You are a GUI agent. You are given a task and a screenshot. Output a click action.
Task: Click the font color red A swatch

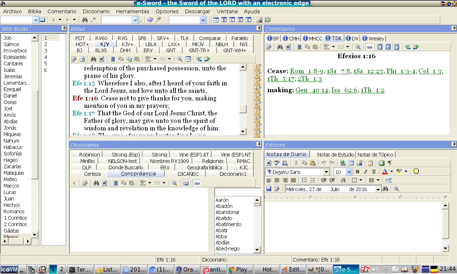click(385, 172)
